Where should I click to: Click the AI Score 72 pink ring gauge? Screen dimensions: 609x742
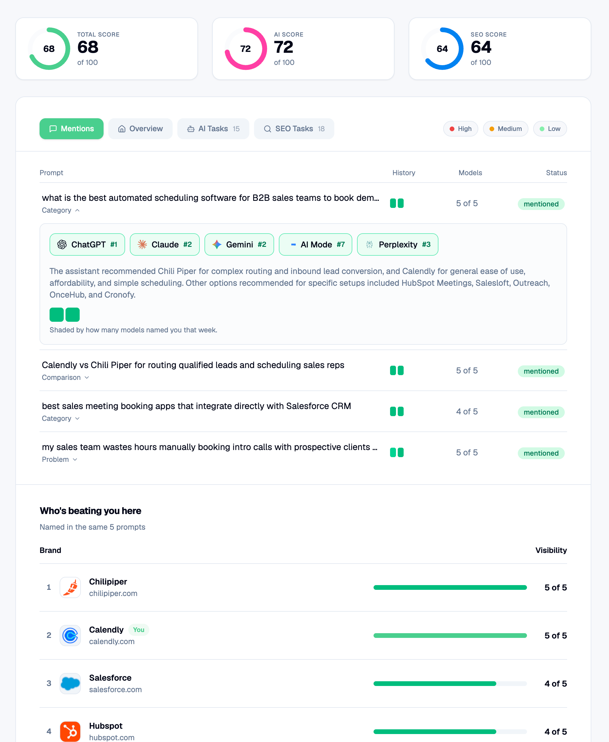click(245, 49)
